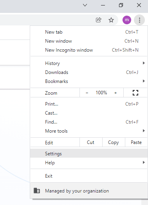This screenshot has width=148, height=205.
Task: Click the Edit label in the menu
Action: tap(49, 143)
